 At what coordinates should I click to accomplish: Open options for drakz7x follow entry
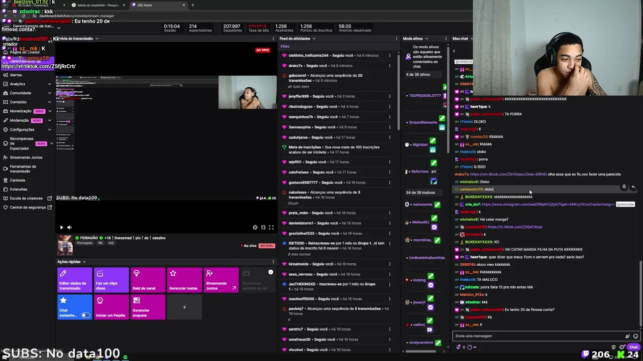click(x=389, y=66)
